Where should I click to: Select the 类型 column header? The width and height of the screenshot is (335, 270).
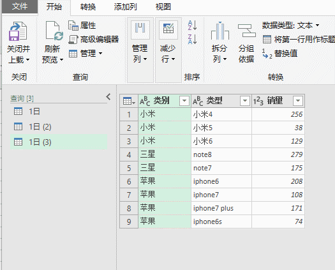(x=221, y=101)
